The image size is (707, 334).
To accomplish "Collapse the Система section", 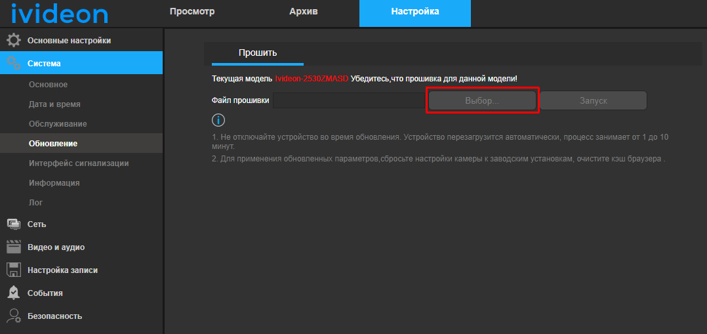I will click(81, 63).
